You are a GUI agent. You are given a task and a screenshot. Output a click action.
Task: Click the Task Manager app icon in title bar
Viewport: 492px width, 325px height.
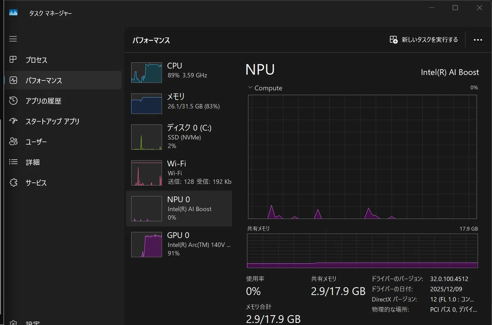tap(13, 13)
